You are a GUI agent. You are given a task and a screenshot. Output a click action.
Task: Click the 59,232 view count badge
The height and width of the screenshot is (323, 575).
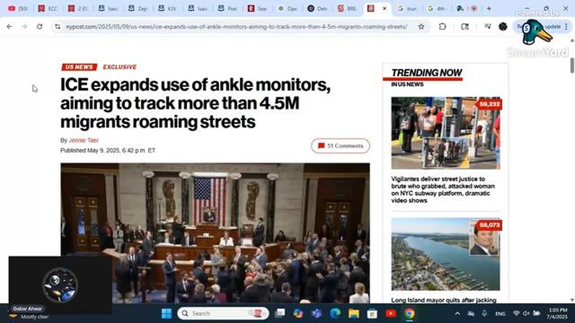(489, 105)
